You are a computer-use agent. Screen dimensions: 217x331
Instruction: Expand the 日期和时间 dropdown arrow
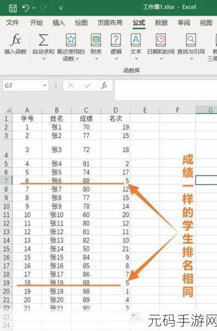161,58
